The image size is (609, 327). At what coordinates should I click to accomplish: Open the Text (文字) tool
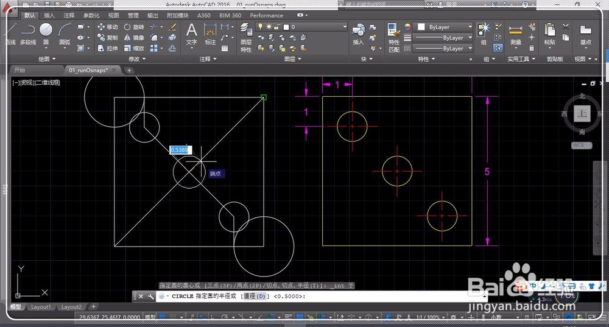(191, 34)
